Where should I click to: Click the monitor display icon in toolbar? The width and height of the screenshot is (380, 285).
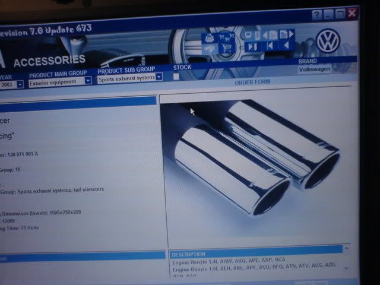[249, 35]
